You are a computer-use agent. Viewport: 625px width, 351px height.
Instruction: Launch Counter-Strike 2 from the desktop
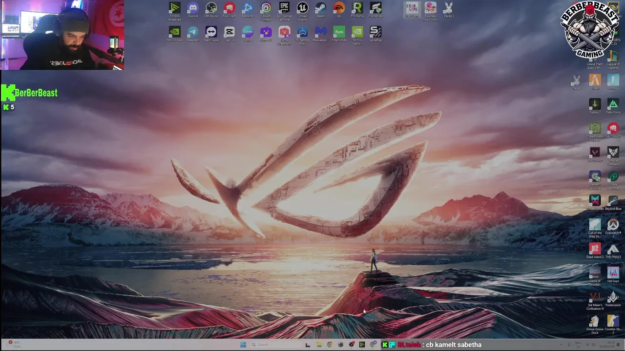click(x=613, y=325)
